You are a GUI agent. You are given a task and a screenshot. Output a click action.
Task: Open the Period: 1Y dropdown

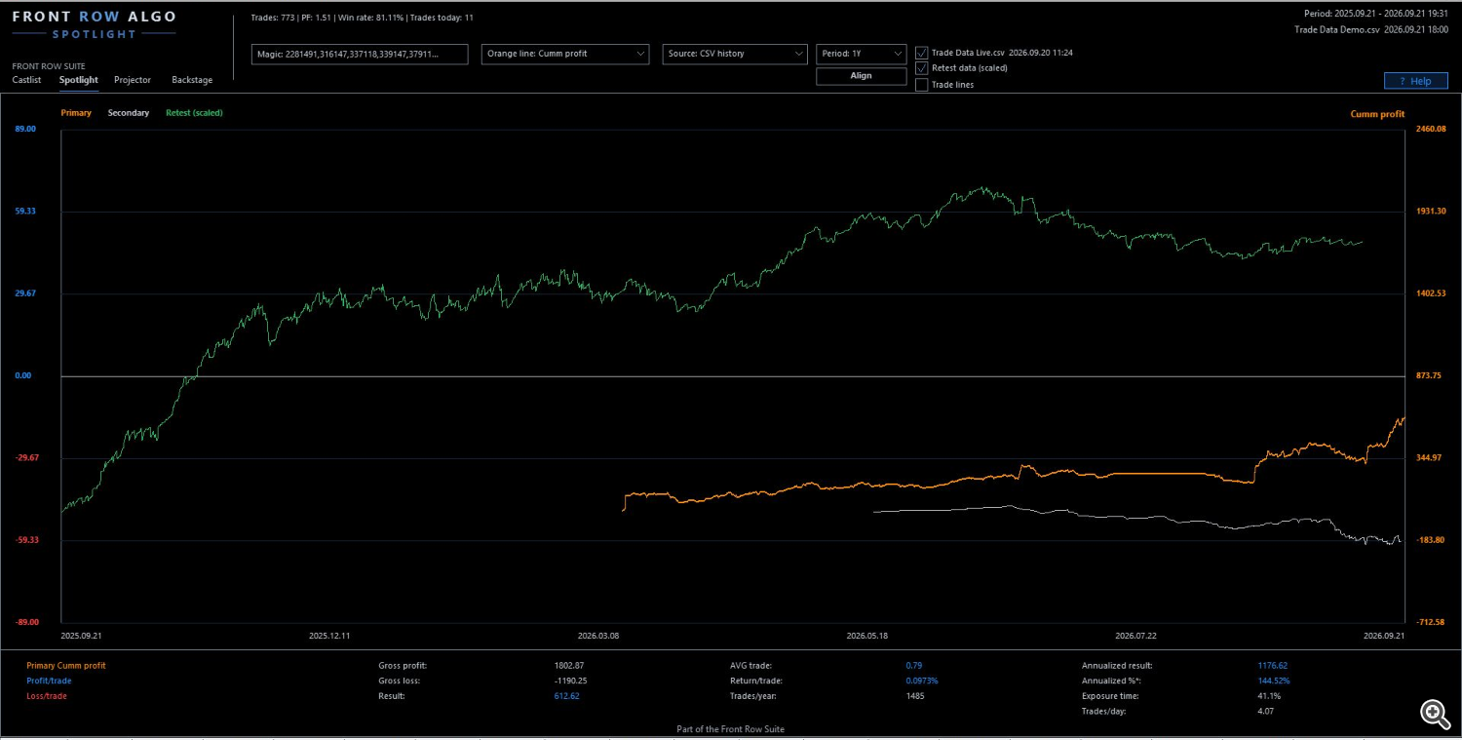pyautogui.click(x=861, y=54)
